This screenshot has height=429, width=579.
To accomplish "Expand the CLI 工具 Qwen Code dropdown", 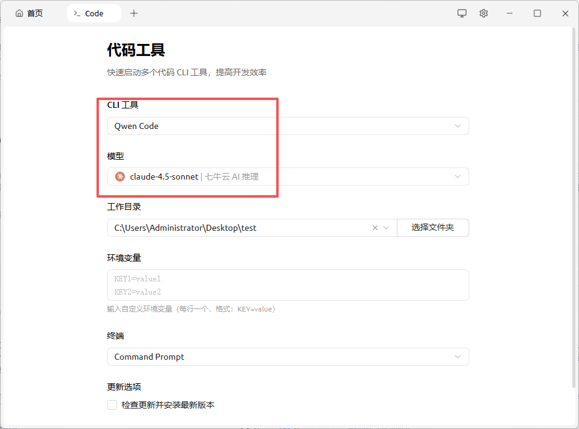I will (288, 126).
